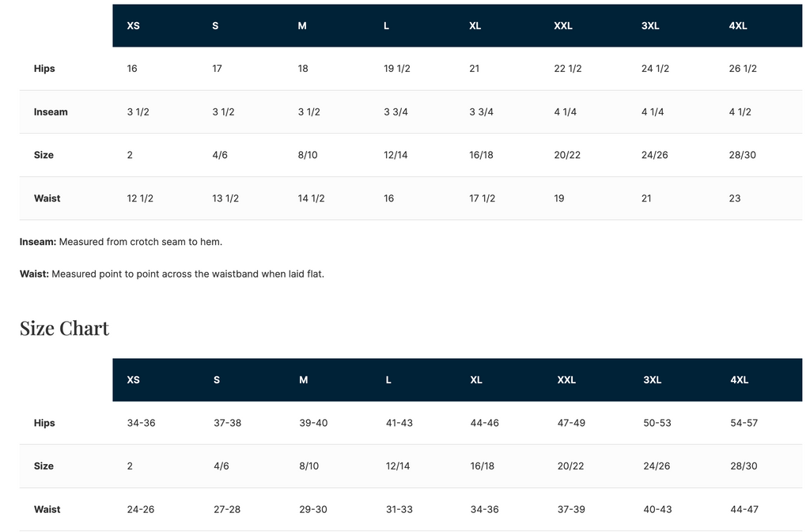This screenshot has width=810, height=532.
Task: Select the Inseam row label
Action: point(51,112)
